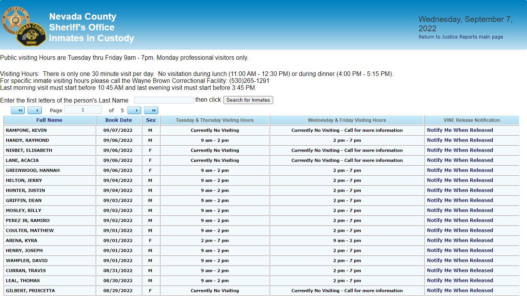
Task: Click the Wednesday & Friday Visiting Hours header
Action: [347, 120]
